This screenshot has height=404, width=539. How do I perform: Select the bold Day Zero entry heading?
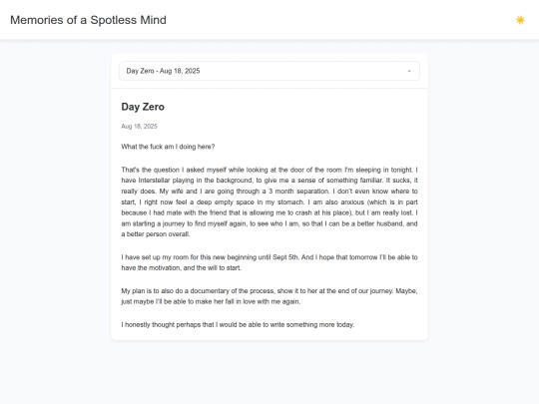[x=143, y=107]
